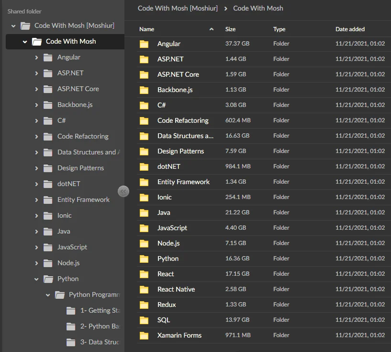
Task: Open the Data Structures a... row in the list
Action: click(264, 136)
